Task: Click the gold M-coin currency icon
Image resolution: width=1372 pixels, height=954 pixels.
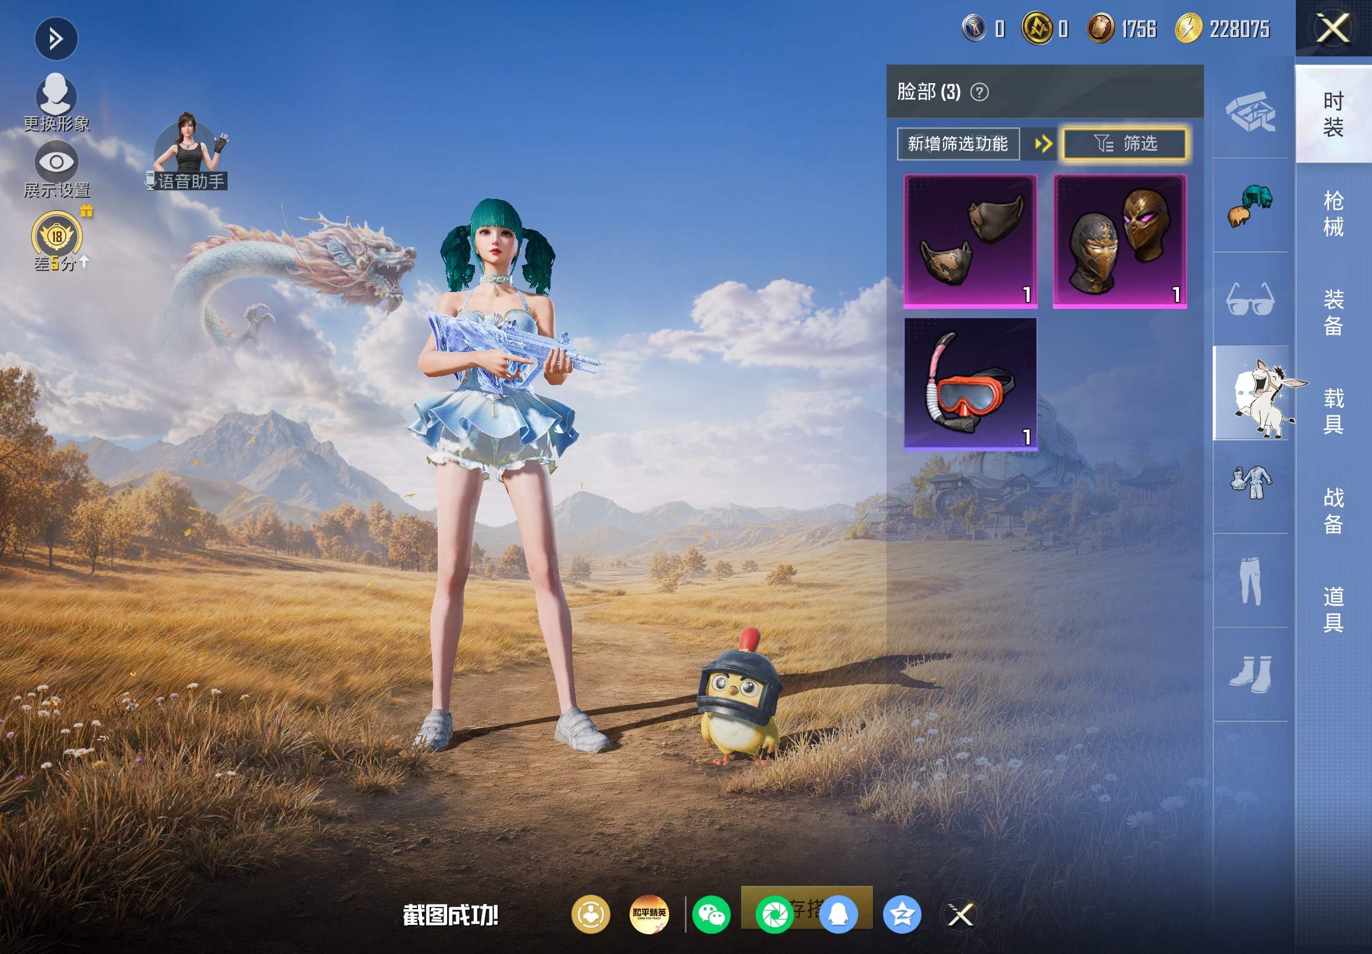Action: (1037, 29)
